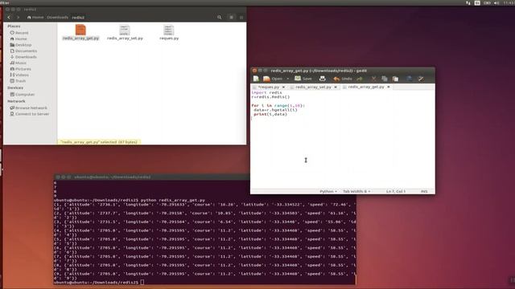Click redis2 in file manager path bar
515x289 pixels.
click(78, 18)
